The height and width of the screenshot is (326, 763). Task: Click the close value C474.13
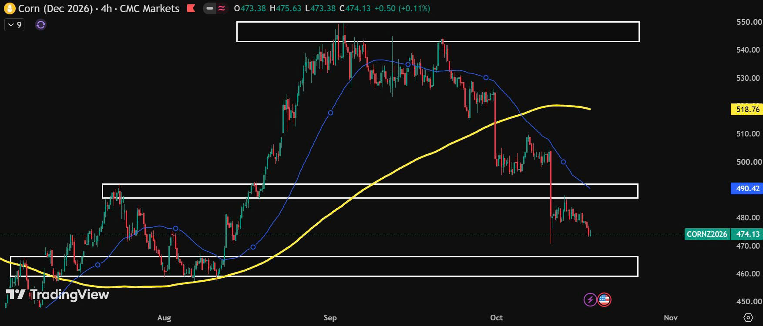(355, 8)
